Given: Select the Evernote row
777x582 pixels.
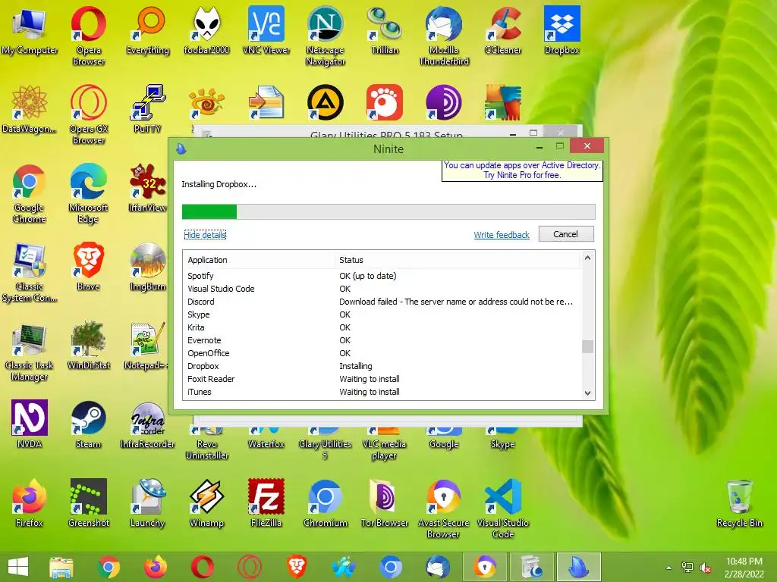Looking at the screenshot, I should point(382,340).
